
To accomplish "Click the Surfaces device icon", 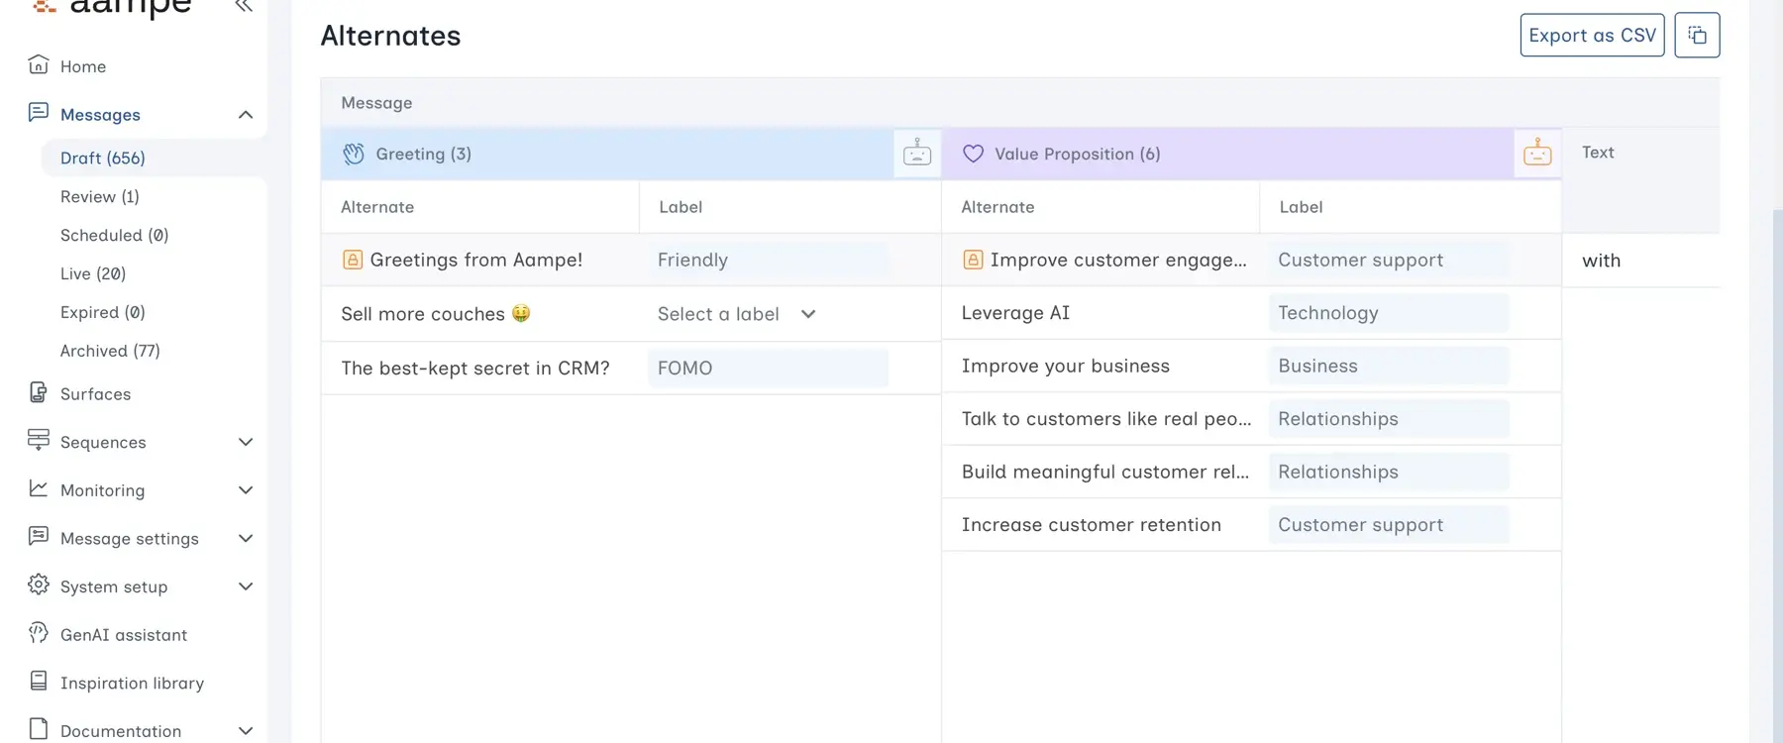I will pyautogui.click(x=39, y=392).
